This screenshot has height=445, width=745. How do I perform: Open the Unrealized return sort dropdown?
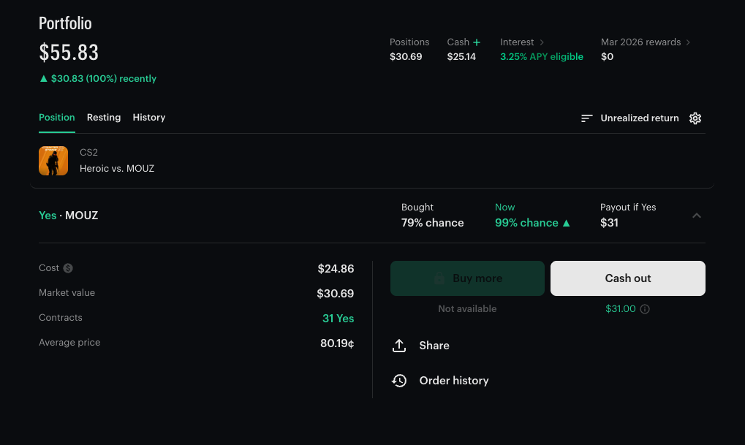(x=630, y=118)
